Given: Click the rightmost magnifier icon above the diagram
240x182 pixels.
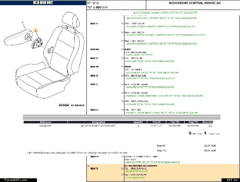Looking at the screenshot, I should tap(50, 3).
